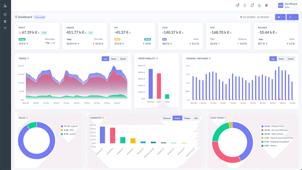The image size is (302, 170).
Task: Open the bank dashboard sidebar icon
Action: pyautogui.click(x=5, y=21)
